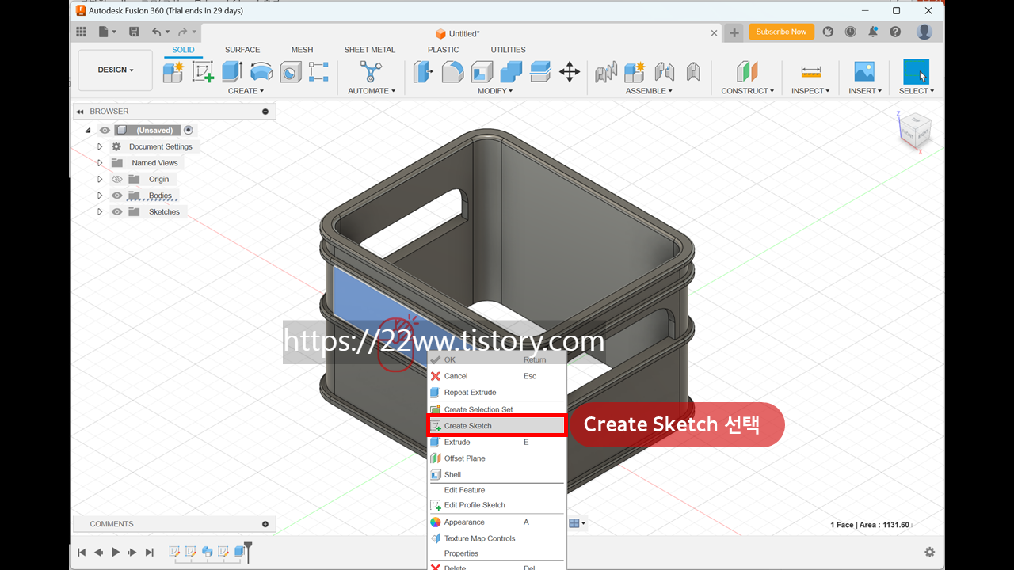The width and height of the screenshot is (1014, 570).
Task: Click the timeline end marker handle
Action: (248, 552)
